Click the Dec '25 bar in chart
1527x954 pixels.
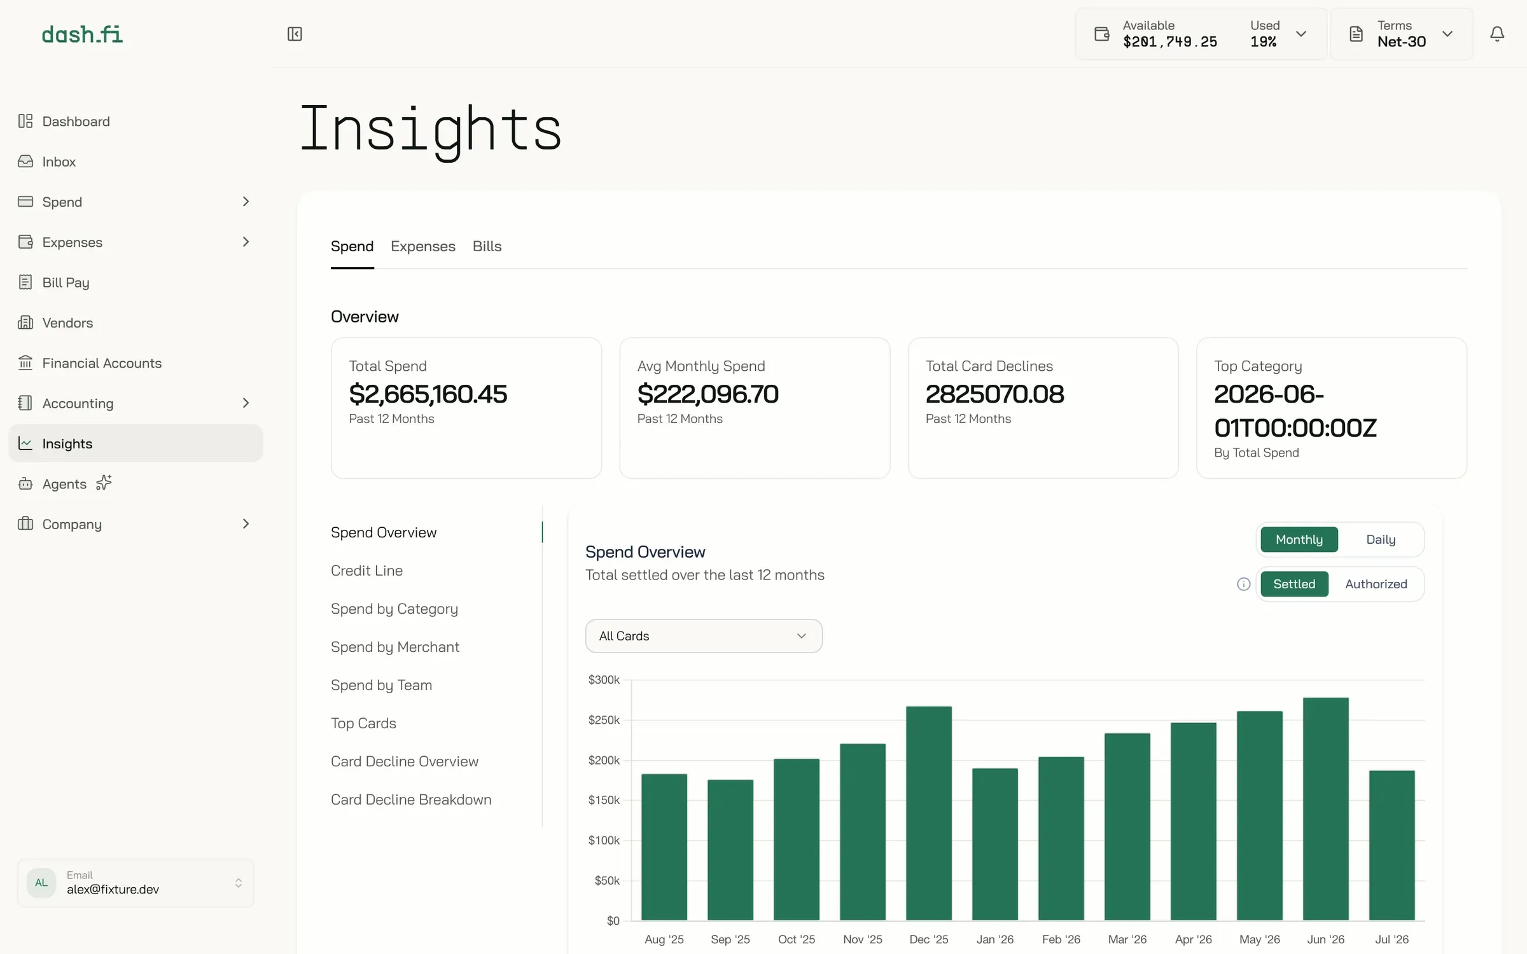(929, 813)
